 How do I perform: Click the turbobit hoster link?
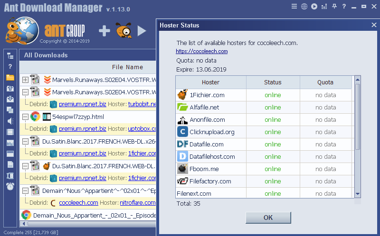142,104
